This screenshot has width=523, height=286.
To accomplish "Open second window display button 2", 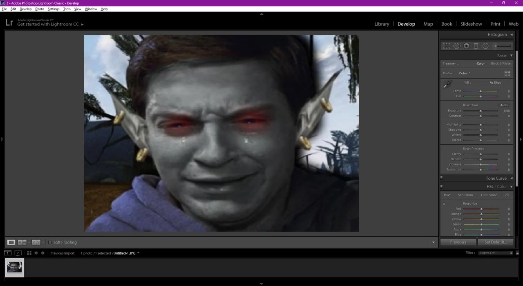I will 18,253.
